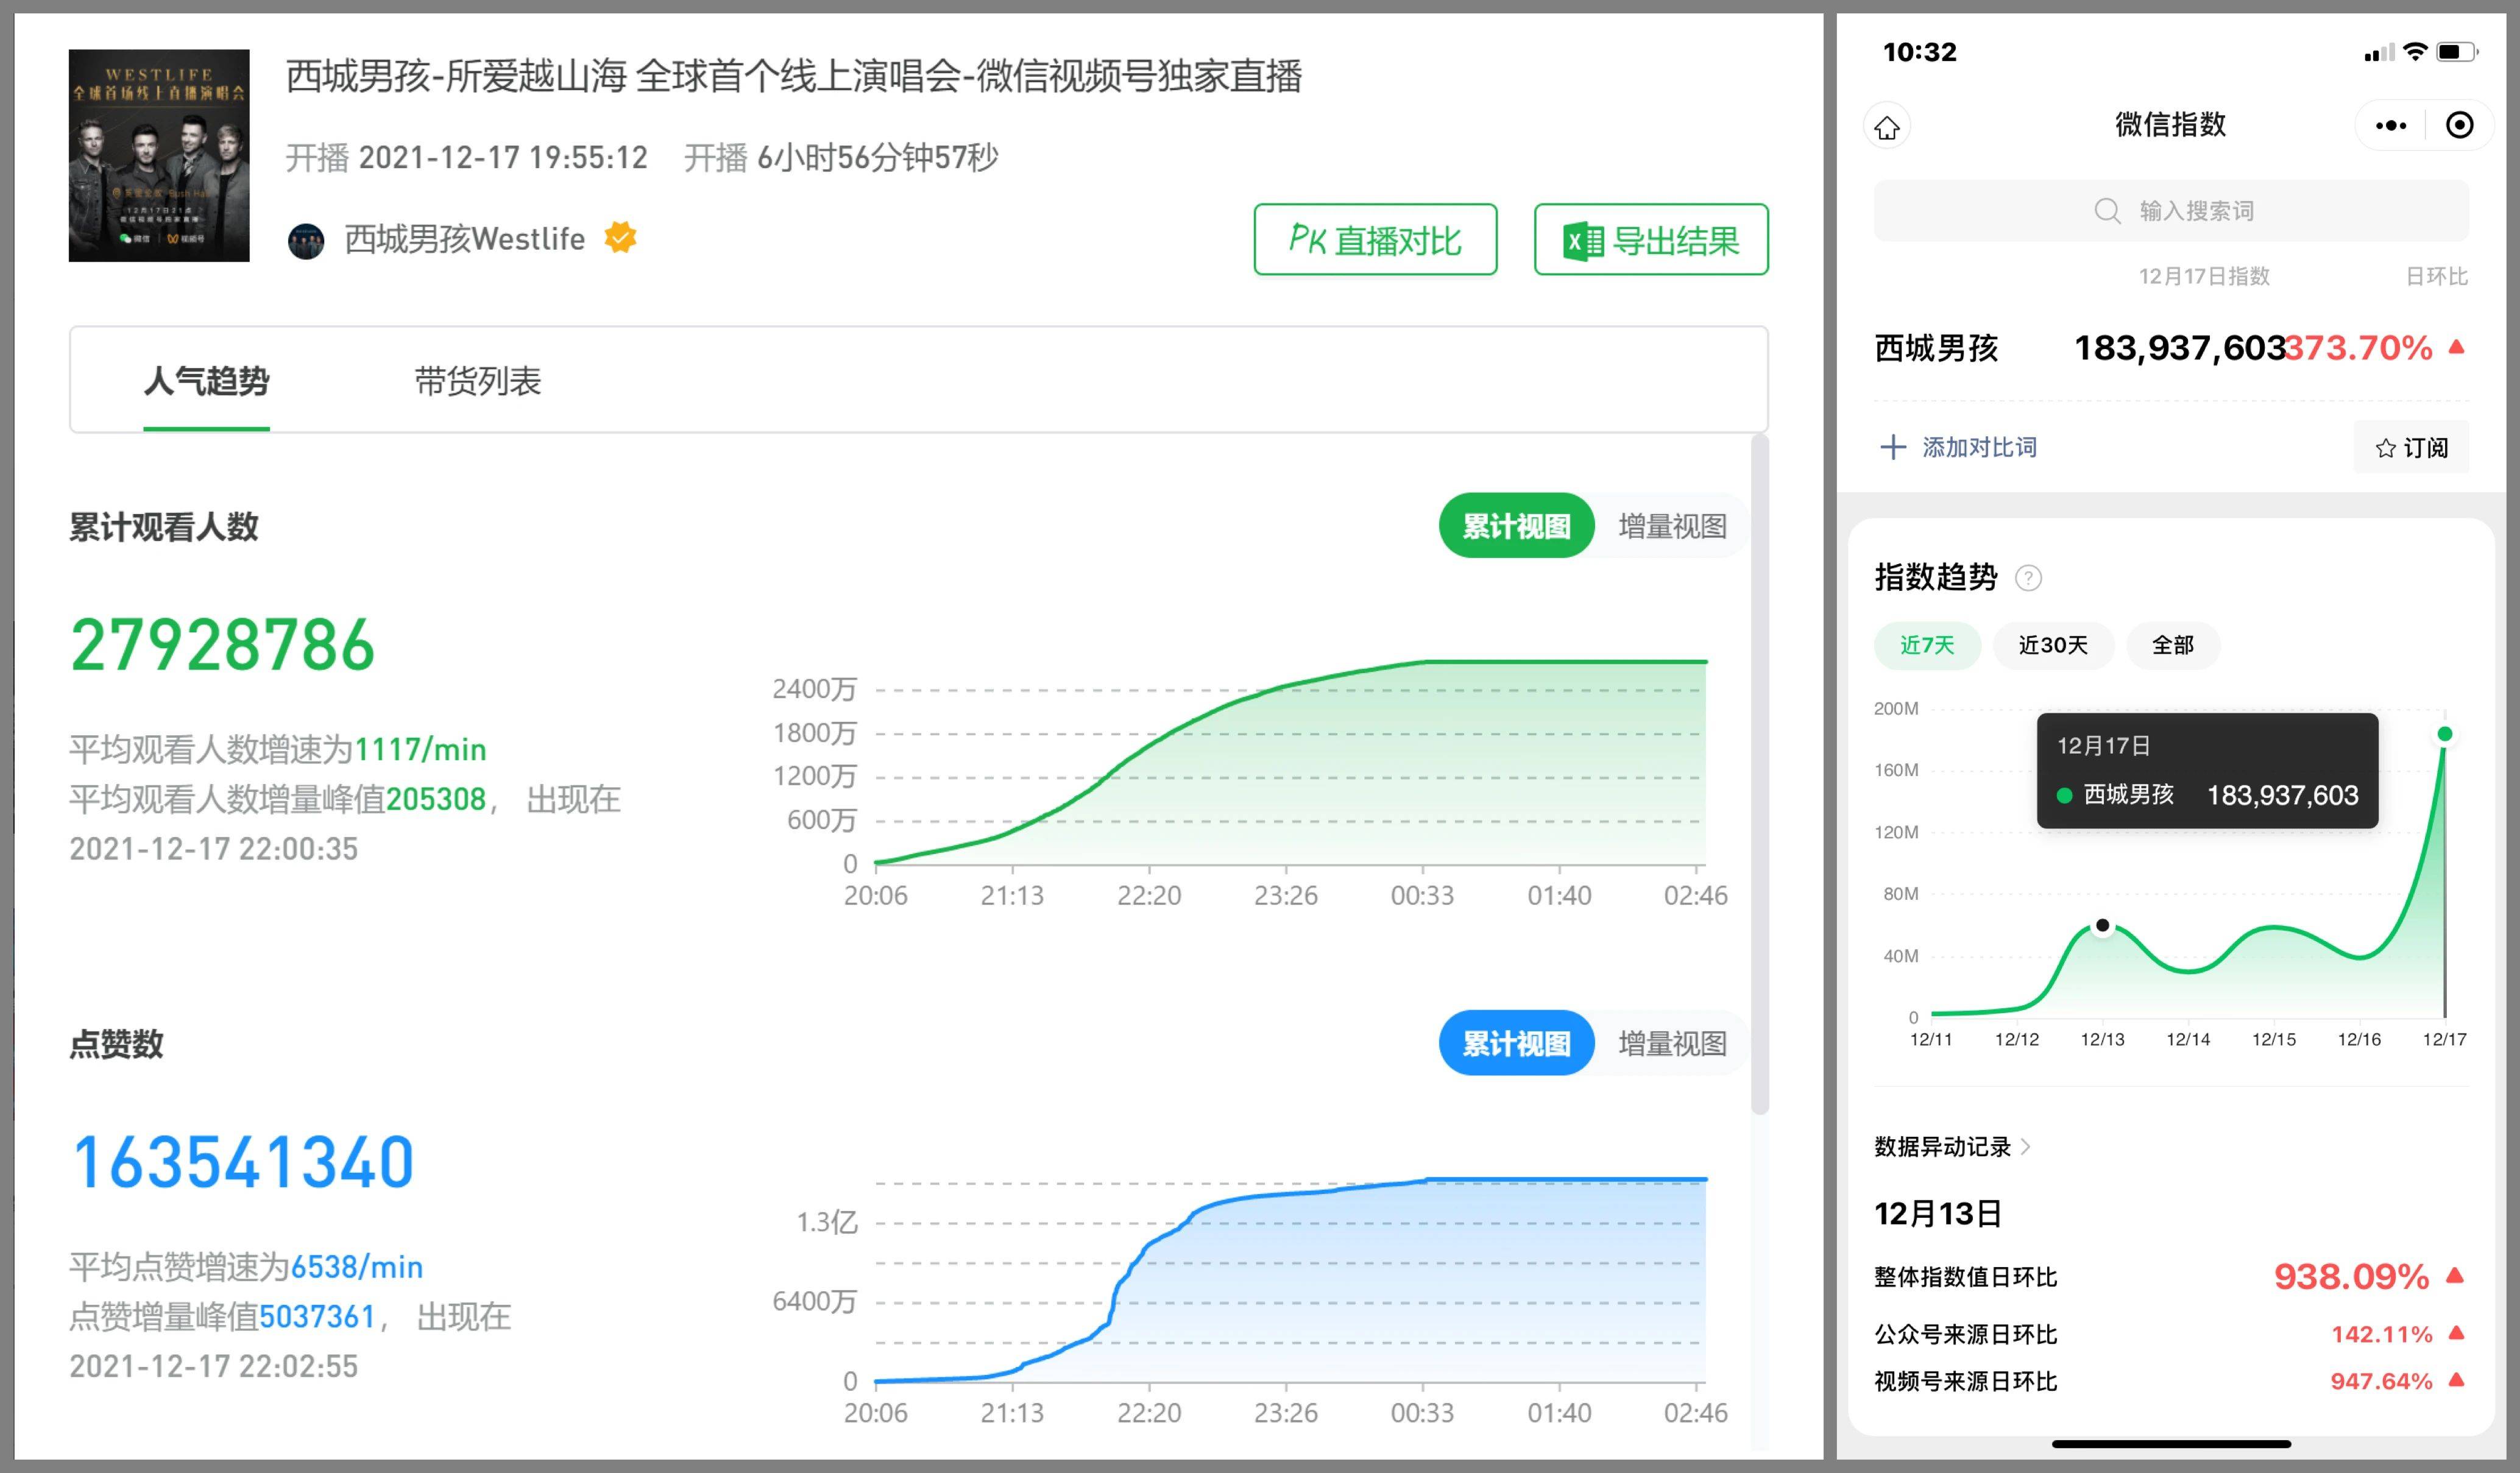Click the search magnifier icon
The image size is (2520, 1473).
pyautogui.click(x=2107, y=211)
